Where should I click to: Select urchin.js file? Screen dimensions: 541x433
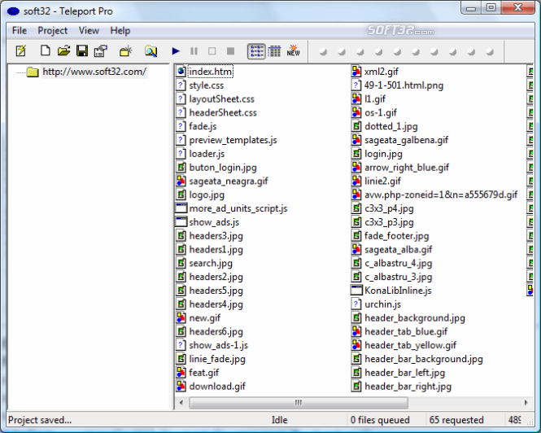382,304
